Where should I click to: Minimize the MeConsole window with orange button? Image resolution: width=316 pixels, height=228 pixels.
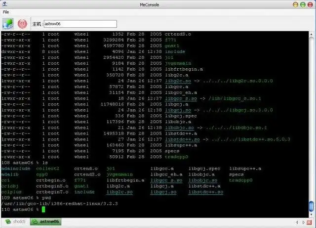click(x=295, y=4)
